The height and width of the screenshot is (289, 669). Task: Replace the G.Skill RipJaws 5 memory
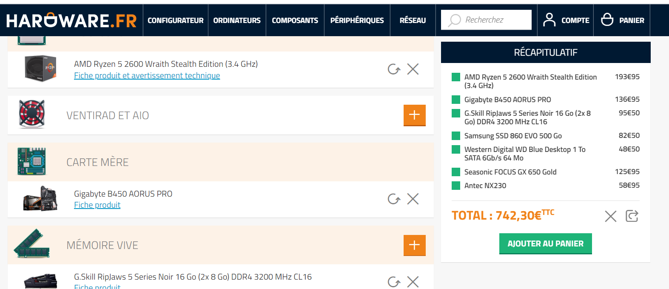point(394,282)
